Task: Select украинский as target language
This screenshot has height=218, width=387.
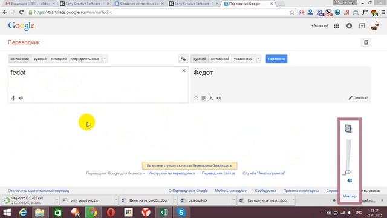Action: (x=243, y=59)
